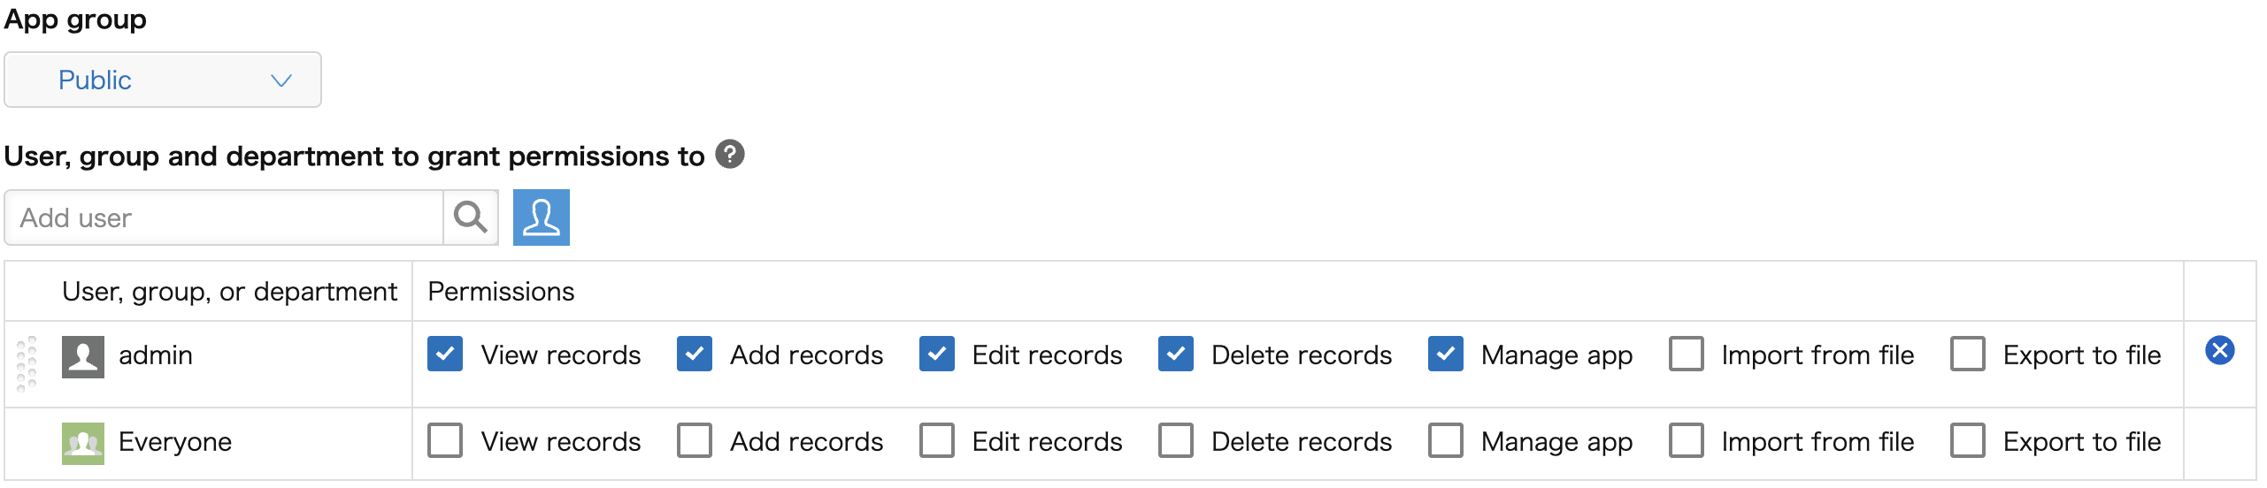
Task: Check View records for Everyone
Action: tap(445, 440)
